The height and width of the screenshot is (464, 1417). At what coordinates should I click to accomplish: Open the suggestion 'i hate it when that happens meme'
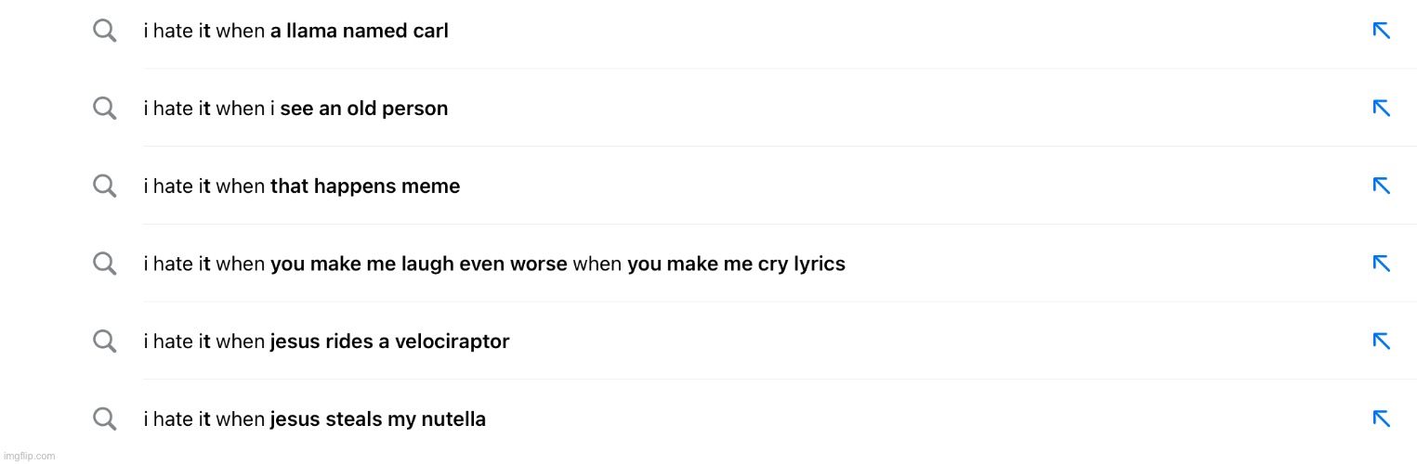click(x=301, y=187)
